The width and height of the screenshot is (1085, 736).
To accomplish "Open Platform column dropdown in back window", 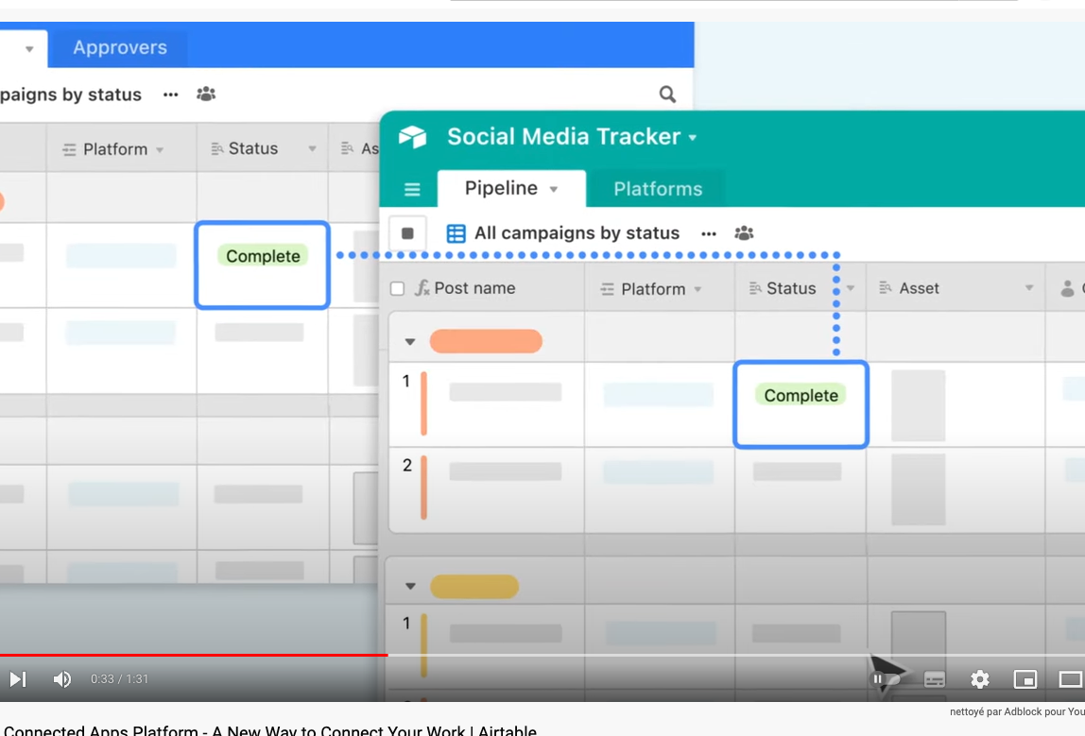I will 160,149.
